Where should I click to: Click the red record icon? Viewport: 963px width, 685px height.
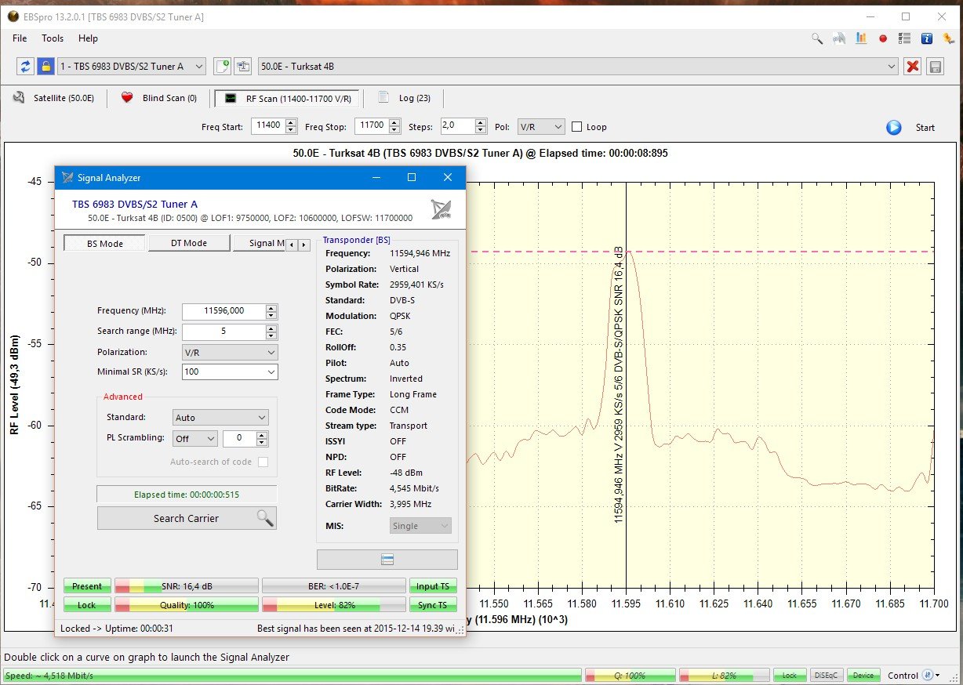pos(882,38)
